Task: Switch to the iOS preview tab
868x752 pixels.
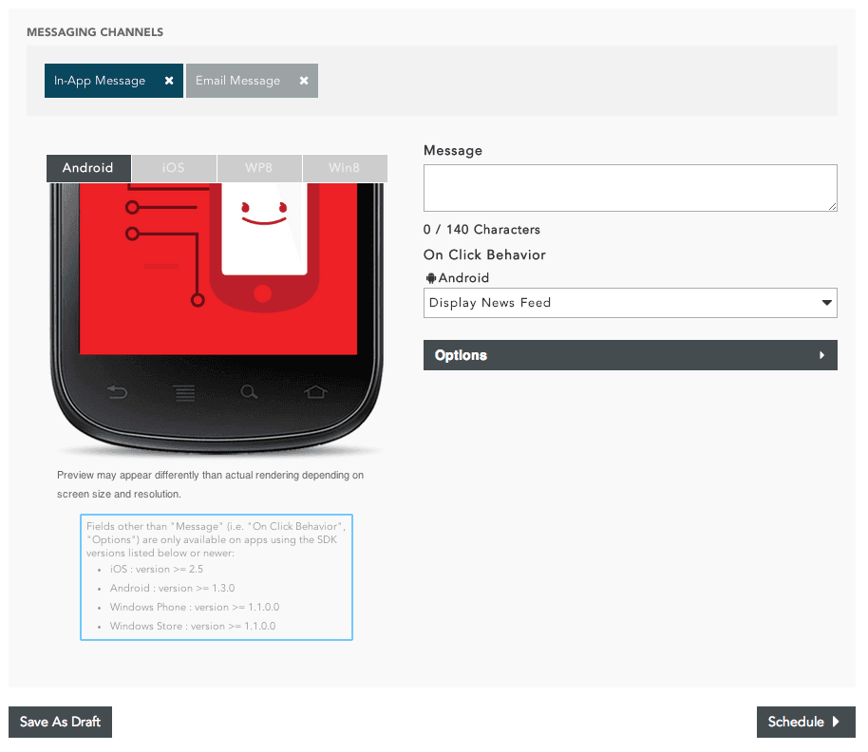Action: tap(174, 168)
